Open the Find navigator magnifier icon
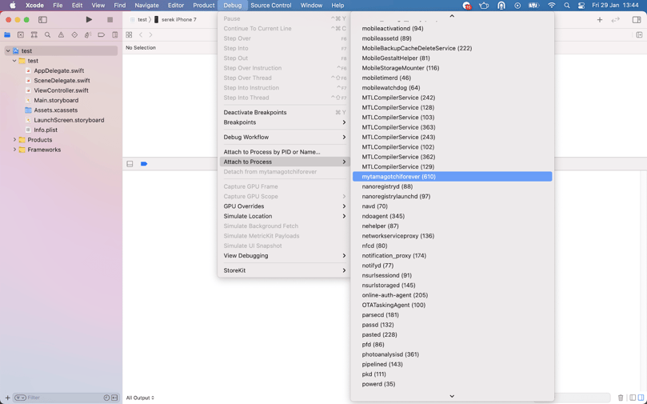 coord(47,35)
